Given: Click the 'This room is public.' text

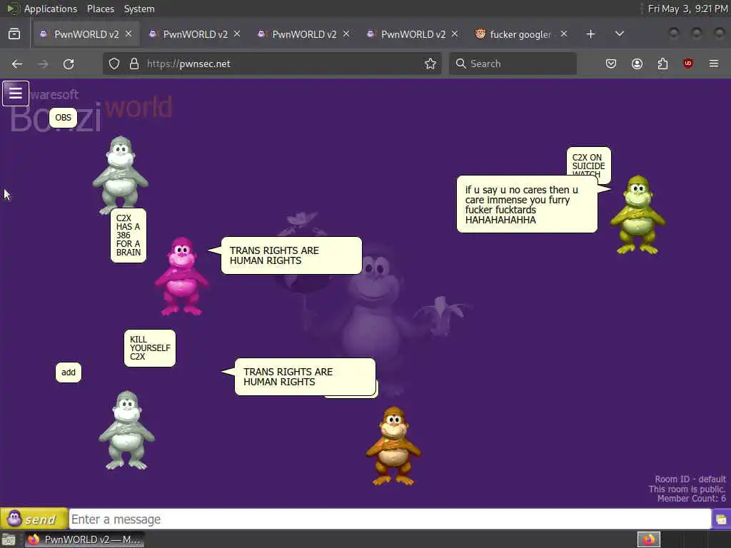Looking at the screenshot, I should point(687,489).
